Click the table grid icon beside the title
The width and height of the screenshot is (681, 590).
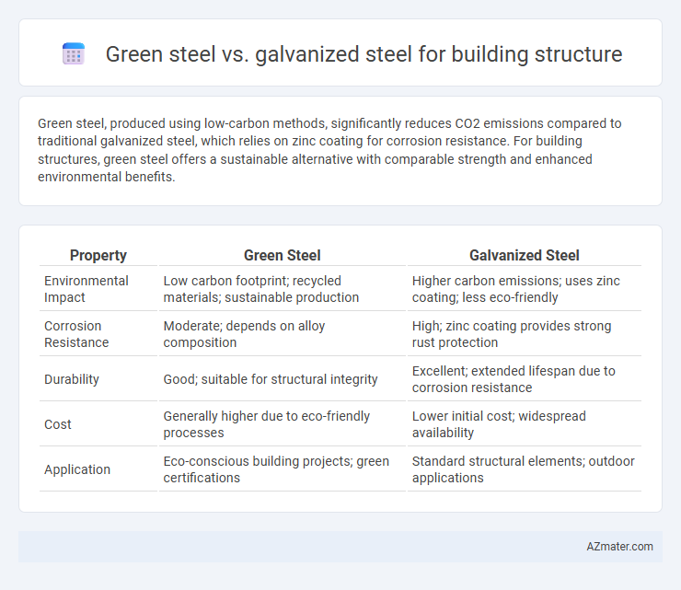point(74,54)
